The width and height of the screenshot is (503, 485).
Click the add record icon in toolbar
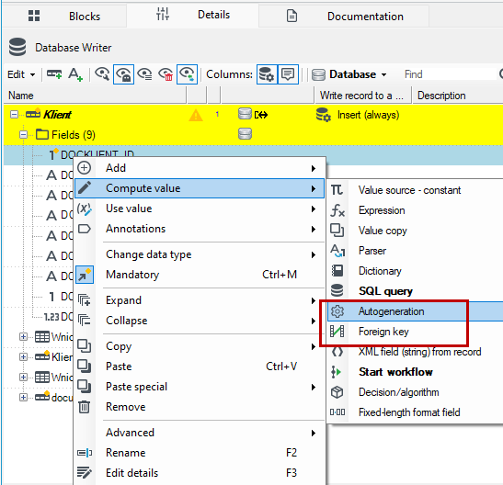(x=54, y=74)
